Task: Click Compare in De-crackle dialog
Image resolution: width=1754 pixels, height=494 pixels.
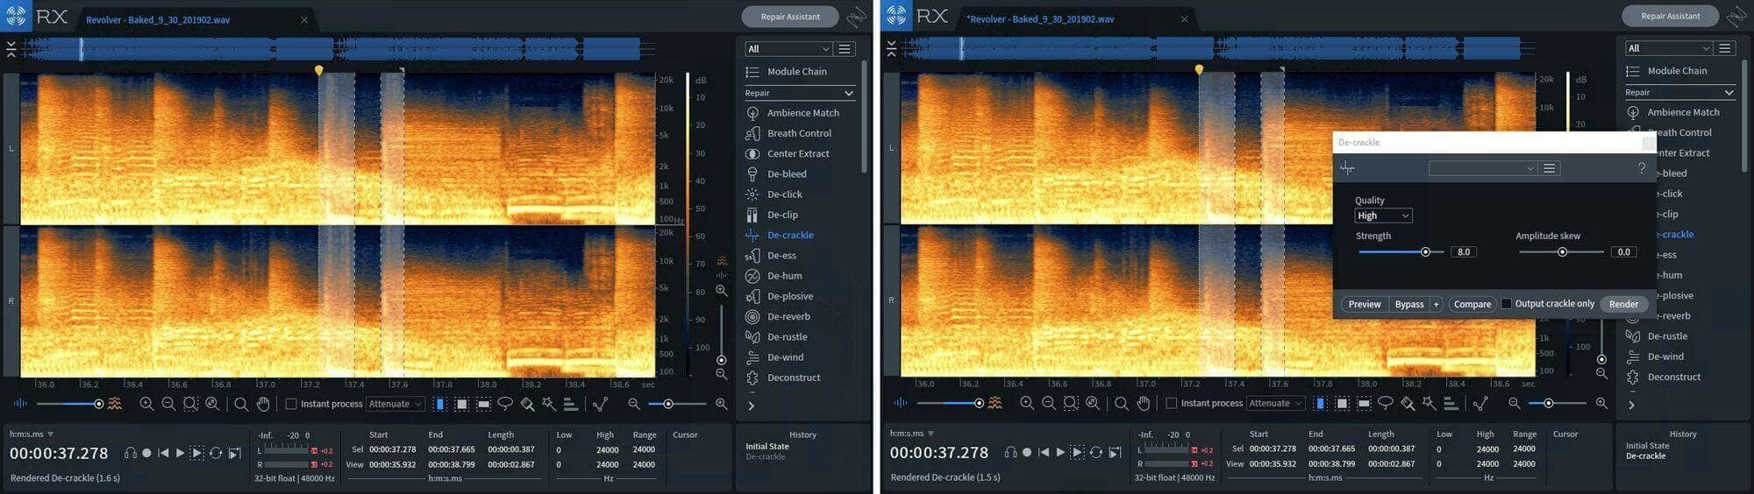Action: [x=1472, y=304]
